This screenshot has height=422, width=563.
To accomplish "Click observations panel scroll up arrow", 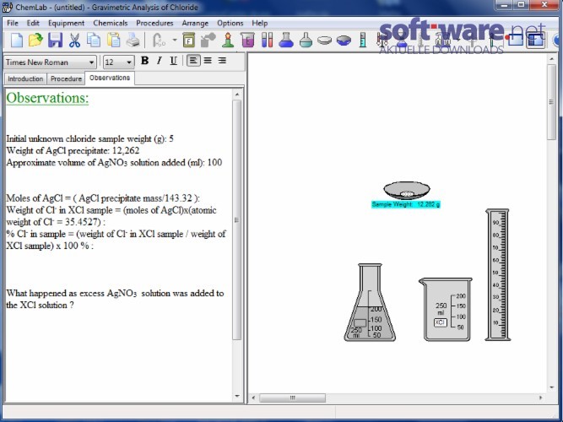I will tap(237, 95).
